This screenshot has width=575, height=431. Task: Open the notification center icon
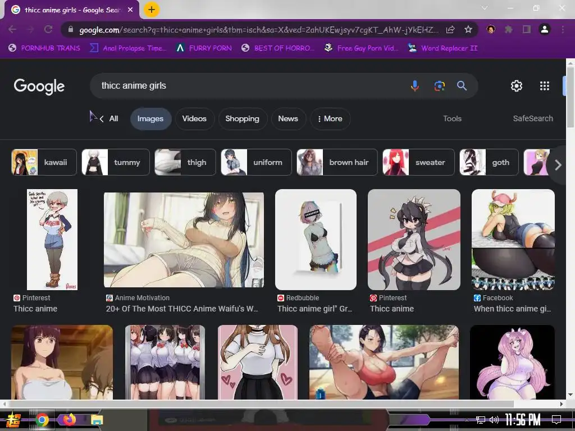[556, 420]
